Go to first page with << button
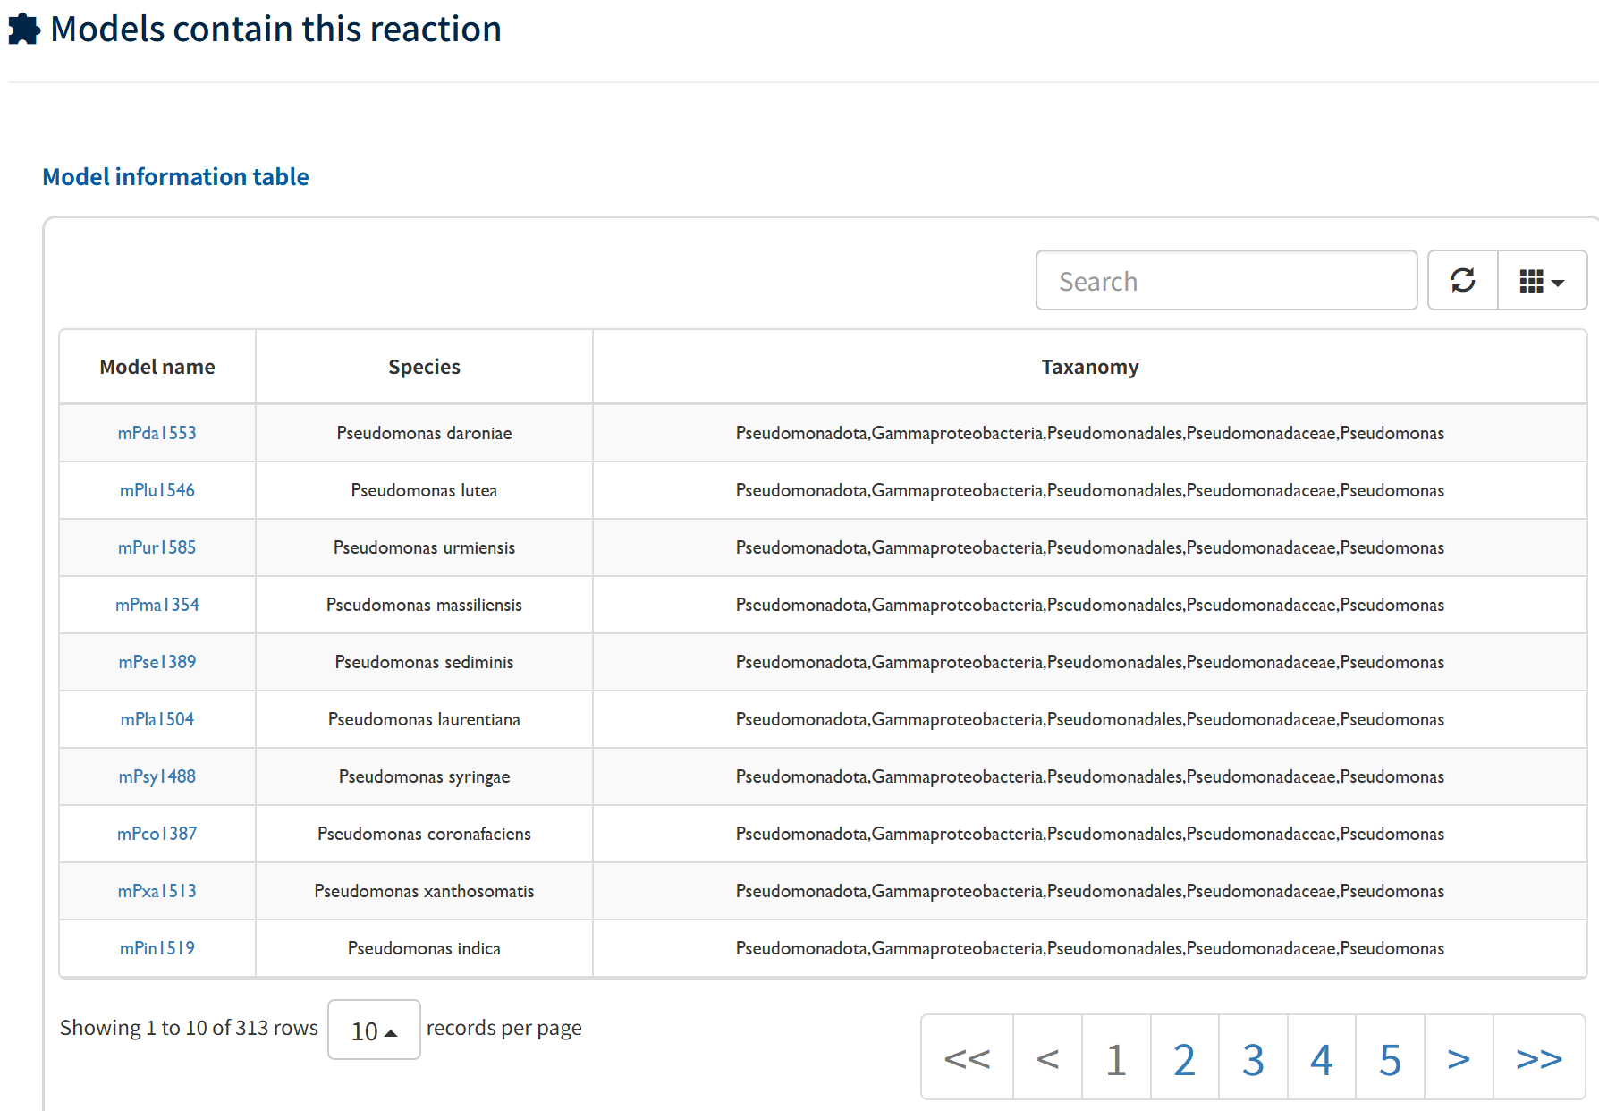The width and height of the screenshot is (1599, 1111). point(967,1058)
